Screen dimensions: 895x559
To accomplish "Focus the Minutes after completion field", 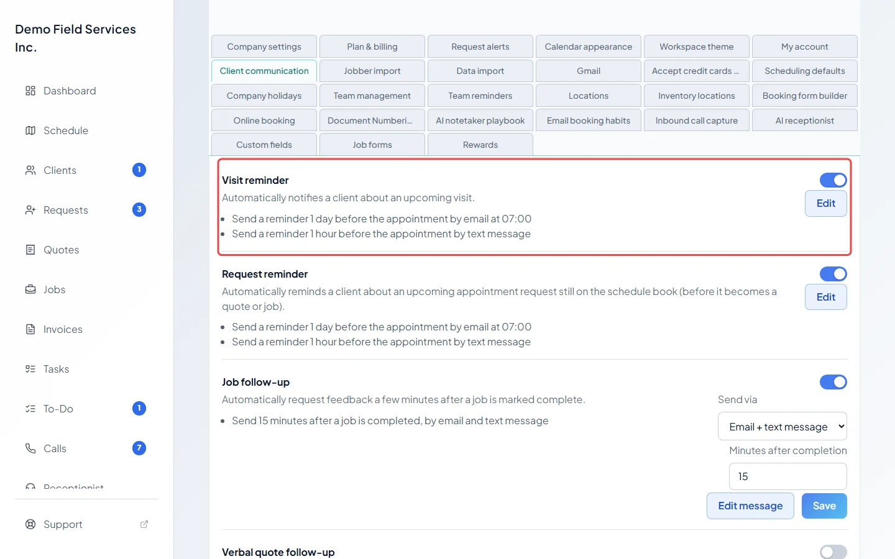I will tap(788, 476).
